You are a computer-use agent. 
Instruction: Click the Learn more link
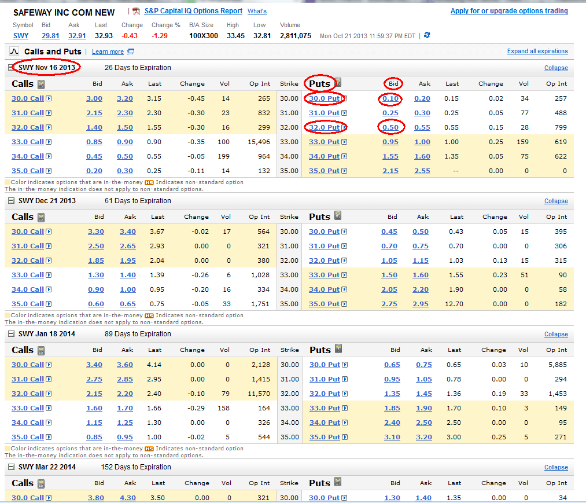pyautogui.click(x=108, y=52)
